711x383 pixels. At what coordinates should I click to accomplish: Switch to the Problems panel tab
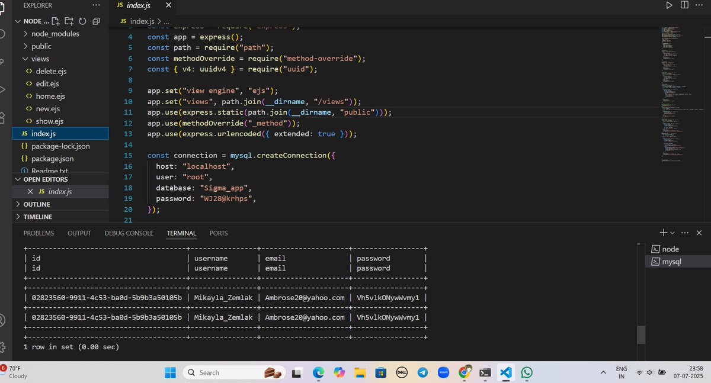[39, 233]
